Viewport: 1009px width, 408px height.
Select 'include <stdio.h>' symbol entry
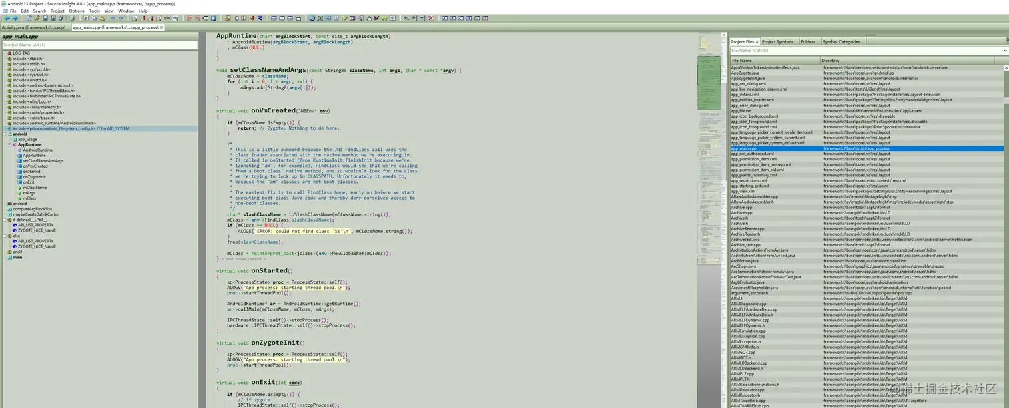(28, 59)
